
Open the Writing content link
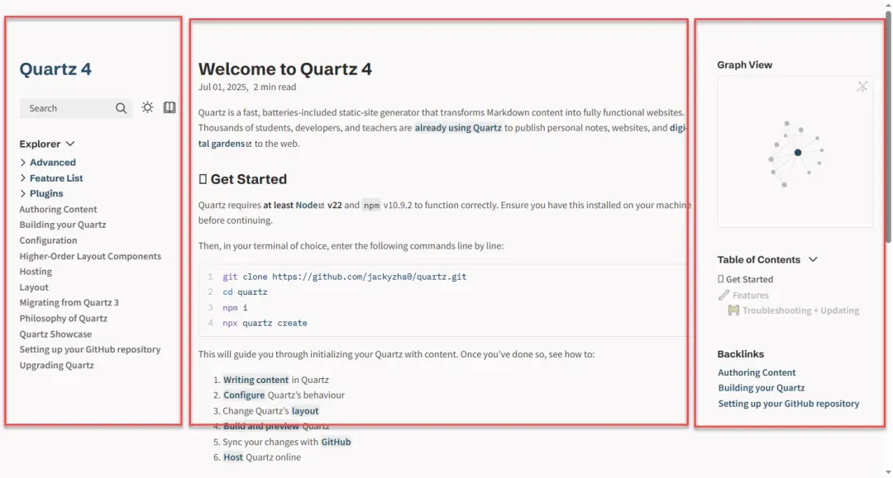[x=255, y=380]
